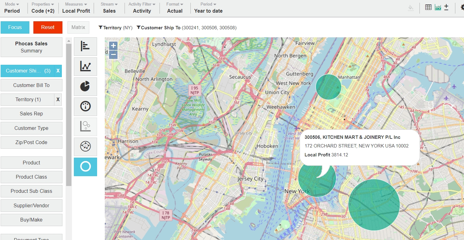Toggle the Matrix mode button

coord(78,27)
